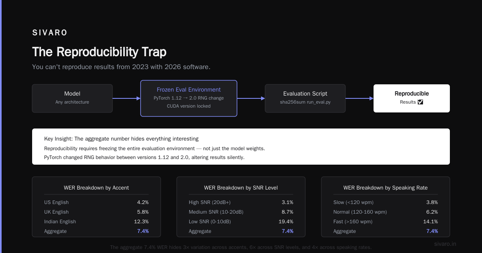Screen dimensions: 482x253
Task: Select the Model box
Action: coord(72,98)
